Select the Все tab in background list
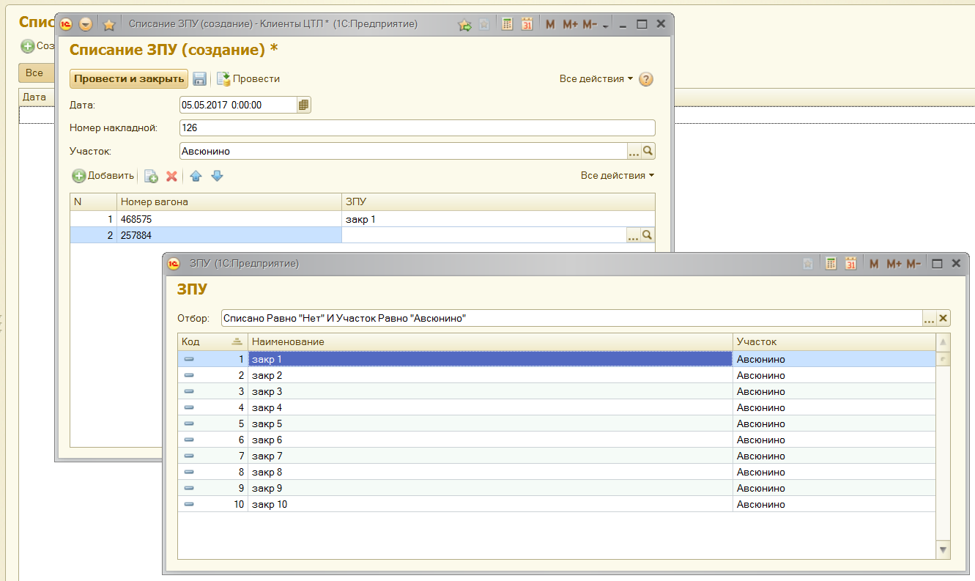 pos(34,73)
